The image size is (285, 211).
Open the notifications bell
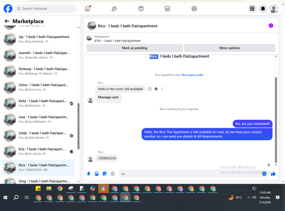pos(263,9)
